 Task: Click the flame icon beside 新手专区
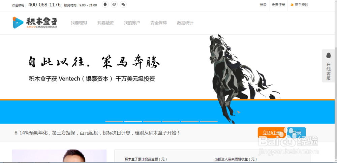292,5
